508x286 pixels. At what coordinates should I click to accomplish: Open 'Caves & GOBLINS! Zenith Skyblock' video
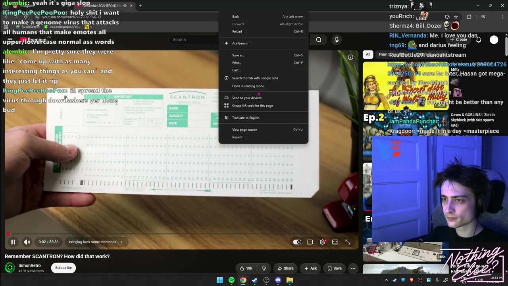click(x=472, y=120)
